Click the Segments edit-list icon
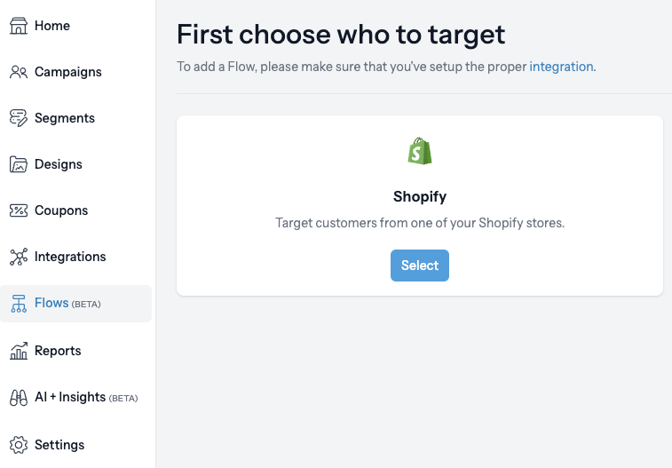The height and width of the screenshot is (468, 672). [x=19, y=118]
